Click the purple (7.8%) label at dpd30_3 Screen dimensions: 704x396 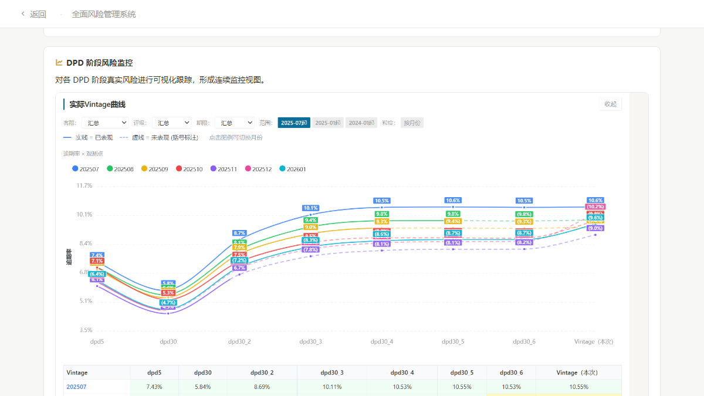(x=311, y=249)
